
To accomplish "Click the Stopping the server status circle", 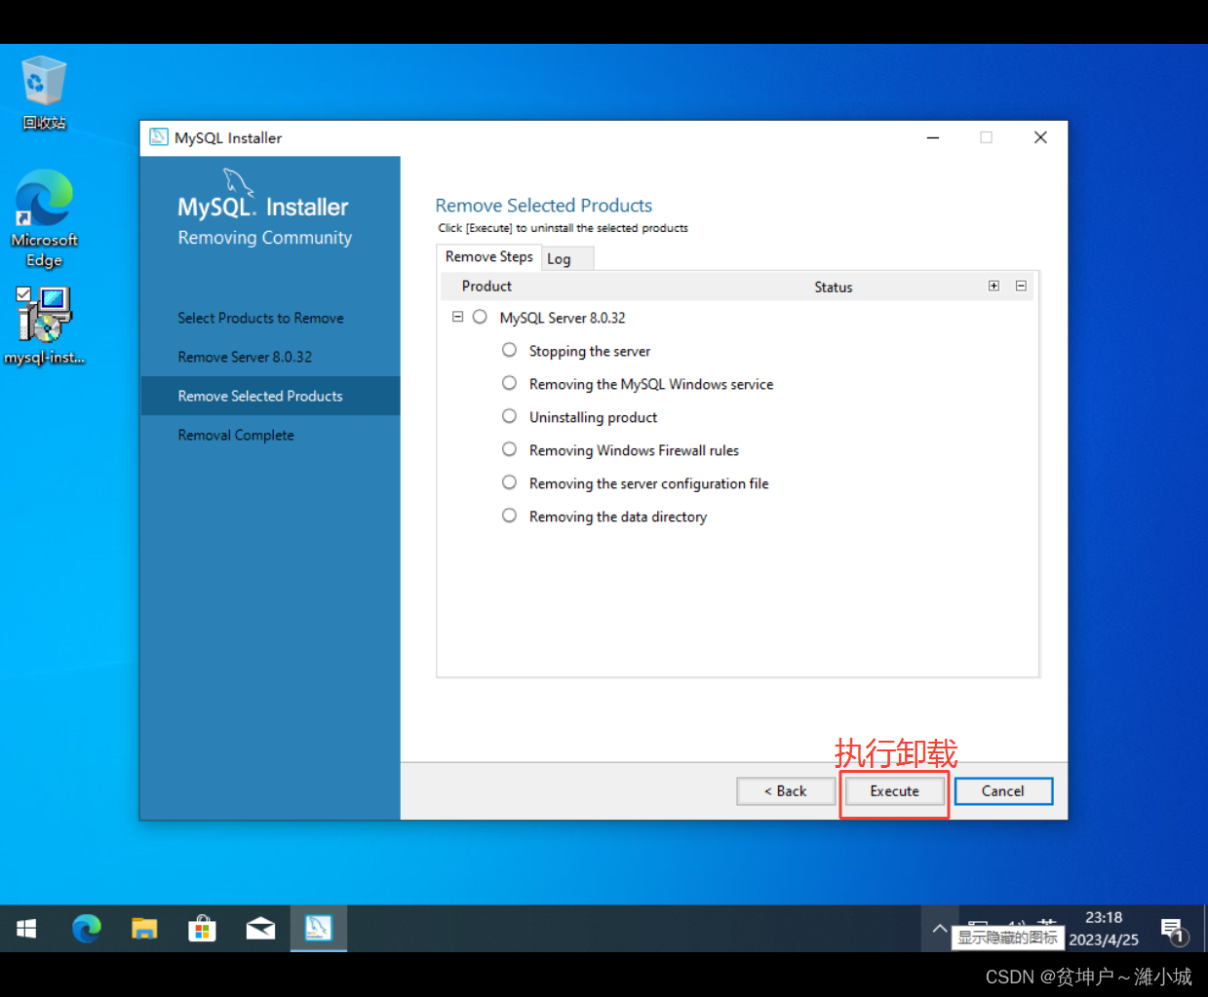I will (x=509, y=350).
